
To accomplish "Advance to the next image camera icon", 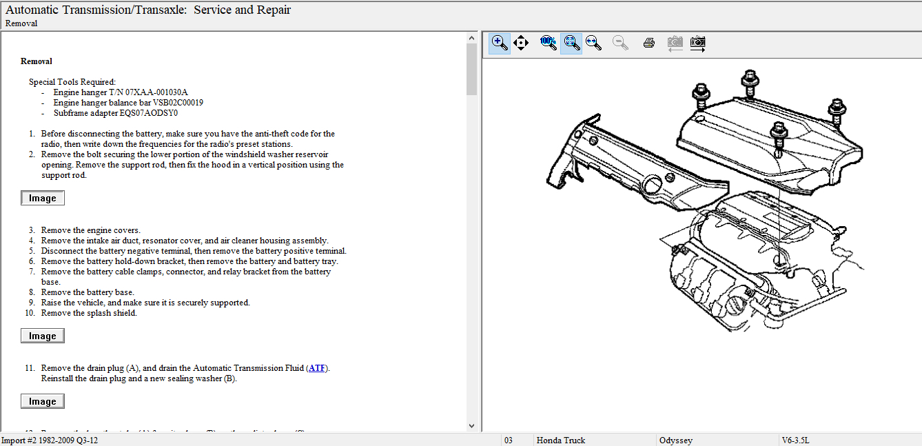I will point(698,43).
